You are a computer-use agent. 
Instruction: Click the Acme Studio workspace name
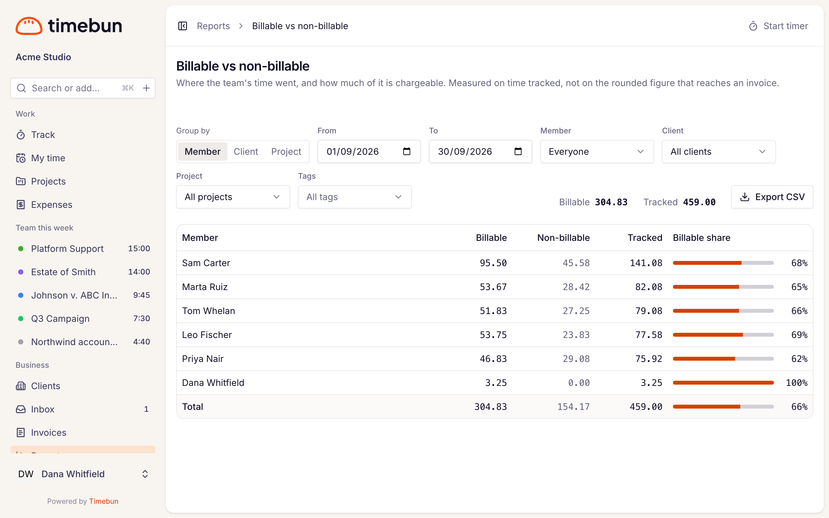pos(43,57)
